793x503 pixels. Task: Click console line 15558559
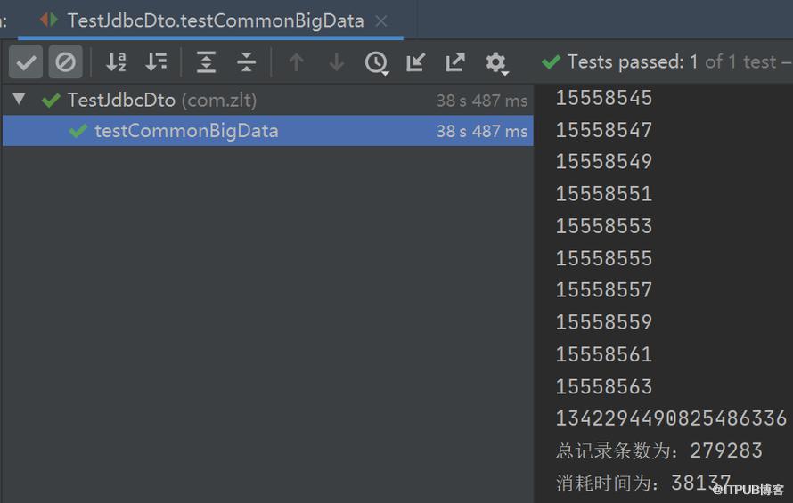(604, 322)
